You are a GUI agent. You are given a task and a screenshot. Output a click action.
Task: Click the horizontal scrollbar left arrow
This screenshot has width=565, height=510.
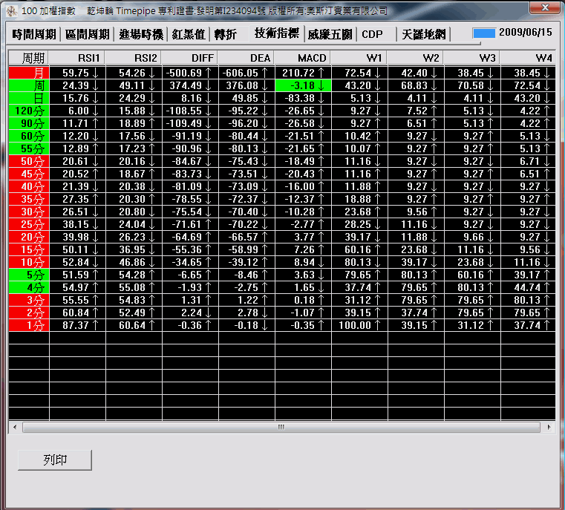[x=13, y=428]
